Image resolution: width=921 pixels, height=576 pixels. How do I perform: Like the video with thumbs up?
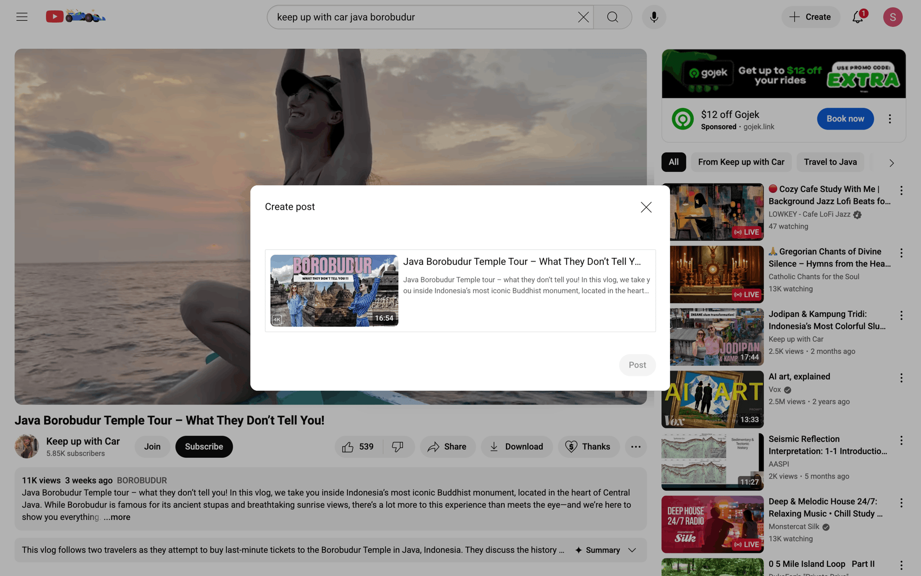pyautogui.click(x=358, y=447)
